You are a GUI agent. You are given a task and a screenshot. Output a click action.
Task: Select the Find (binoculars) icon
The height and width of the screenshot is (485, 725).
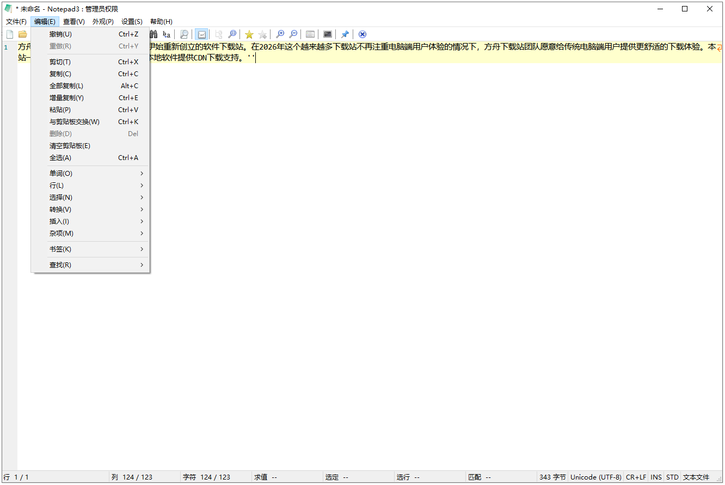click(152, 34)
